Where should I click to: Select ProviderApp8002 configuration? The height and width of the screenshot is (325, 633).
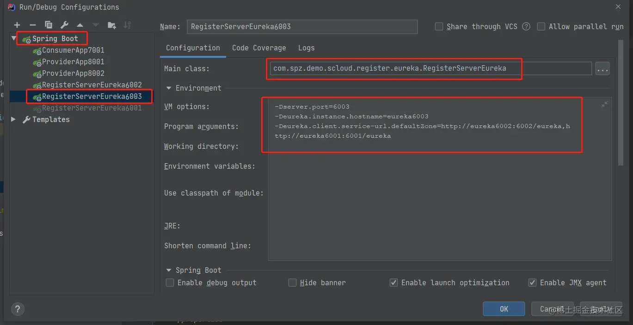[x=73, y=73]
